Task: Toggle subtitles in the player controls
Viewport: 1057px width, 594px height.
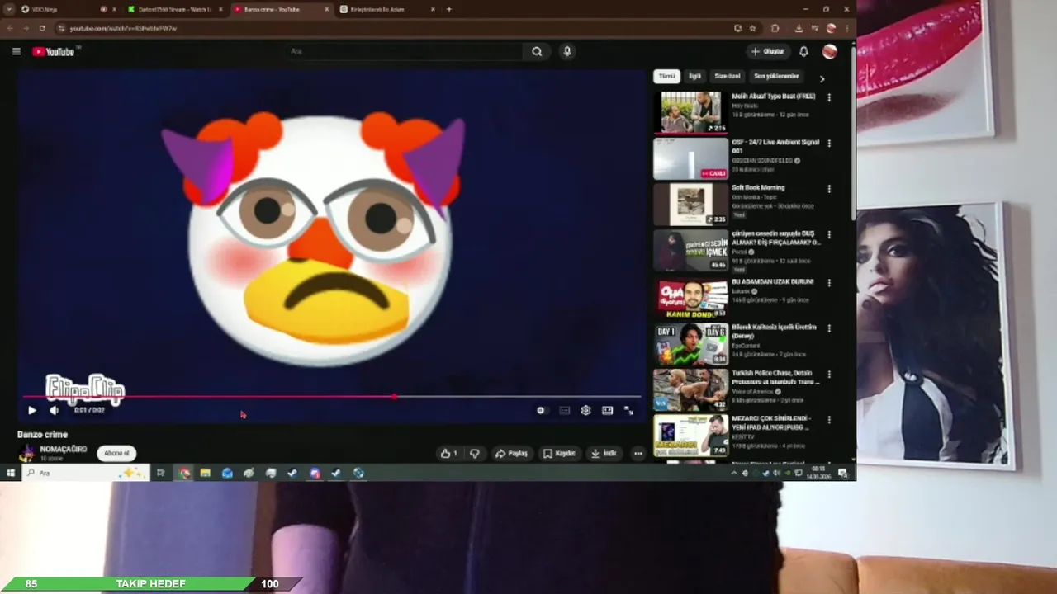Action: coord(564,410)
